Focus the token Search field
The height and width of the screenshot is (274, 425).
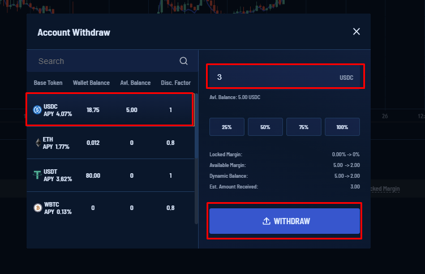[x=105, y=61]
